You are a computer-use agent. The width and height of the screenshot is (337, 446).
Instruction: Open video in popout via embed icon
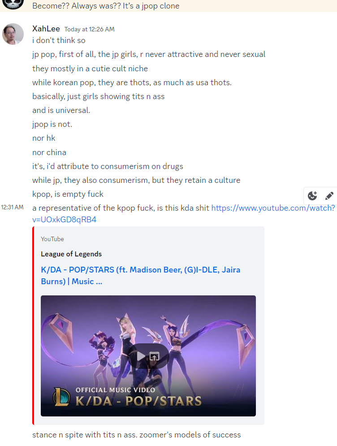155,356
